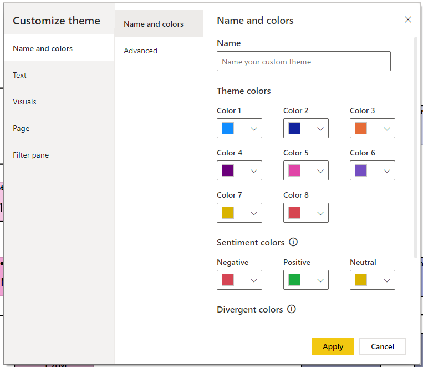Click the yellow Neutral sentiment swatch
Screen dimensions: 423x367
coord(361,280)
